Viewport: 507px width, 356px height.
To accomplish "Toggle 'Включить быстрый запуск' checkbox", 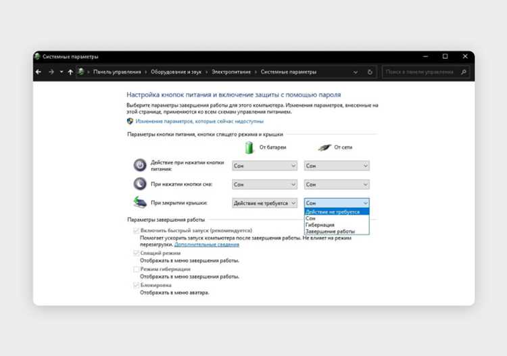I will (x=136, y=230).
